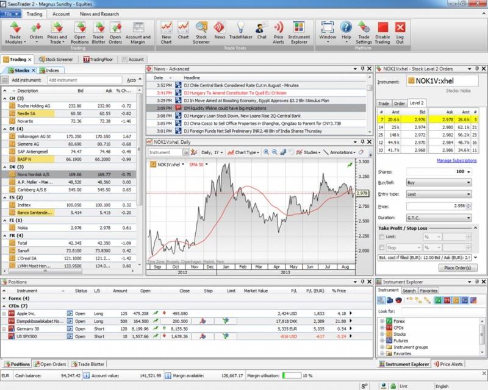Zoom out on the NOK1V chart

click(x=274, y=152)
